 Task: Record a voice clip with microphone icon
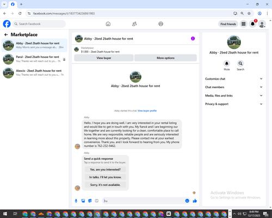pos(76,201)
